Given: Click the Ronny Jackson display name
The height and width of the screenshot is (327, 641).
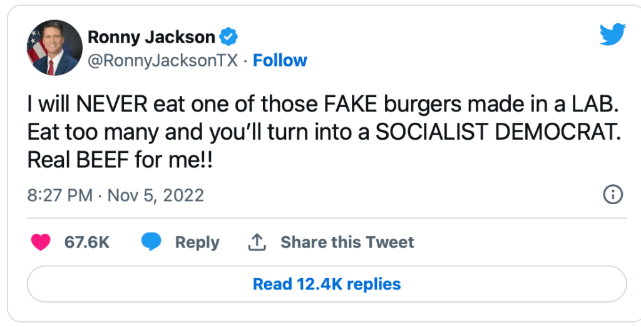Looking at the screenshot, I should (x=151, y=37).
